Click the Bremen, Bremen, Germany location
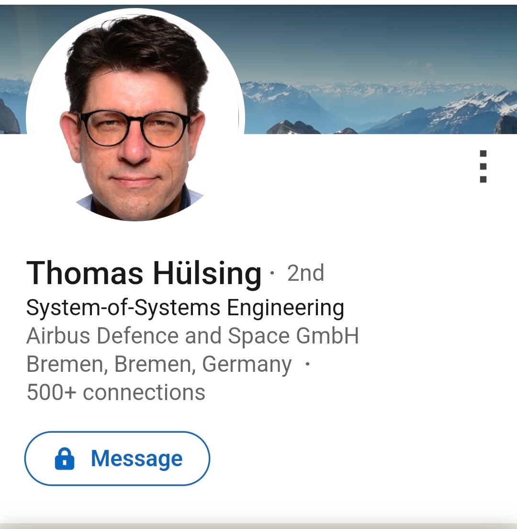Viewport: 517px width, 529px height. [159, 364]
